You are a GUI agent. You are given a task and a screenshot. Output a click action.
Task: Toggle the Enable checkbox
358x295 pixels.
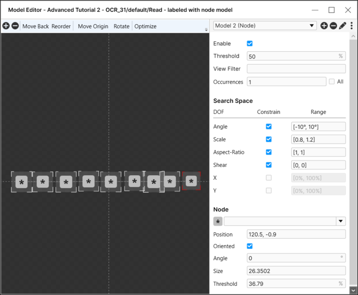pos(250,43)
